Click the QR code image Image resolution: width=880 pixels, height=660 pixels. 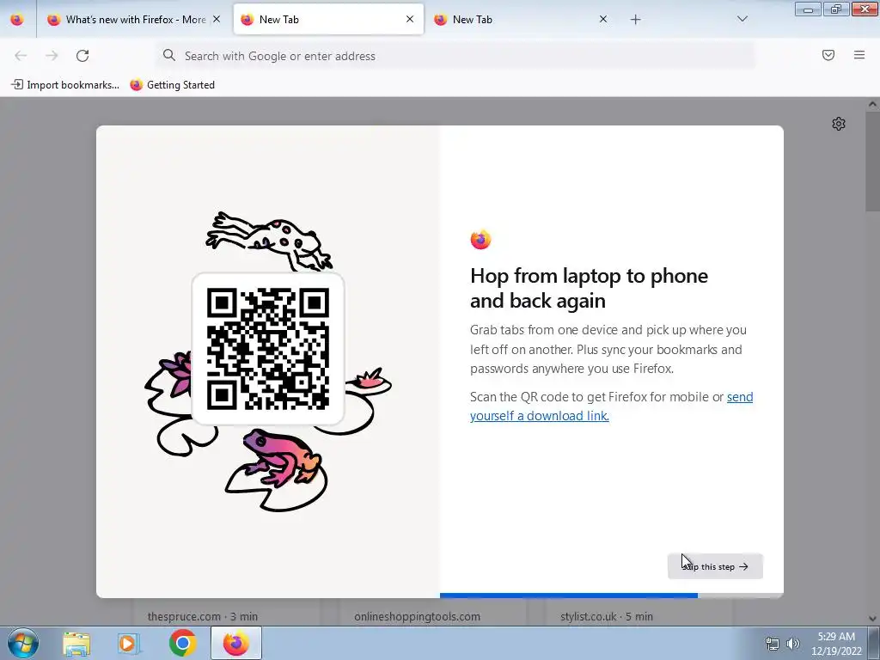click(268, 349)
